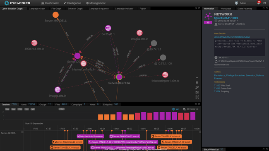The width and height of the screenshot is (269, 151).
Task: Select the orange Server-MARDELL node
Action: (x=55, y=15)
